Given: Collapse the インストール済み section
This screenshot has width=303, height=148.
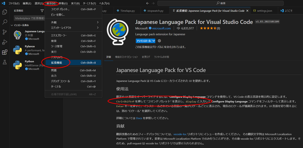Looking at the screenshot, I should [20, 25].
